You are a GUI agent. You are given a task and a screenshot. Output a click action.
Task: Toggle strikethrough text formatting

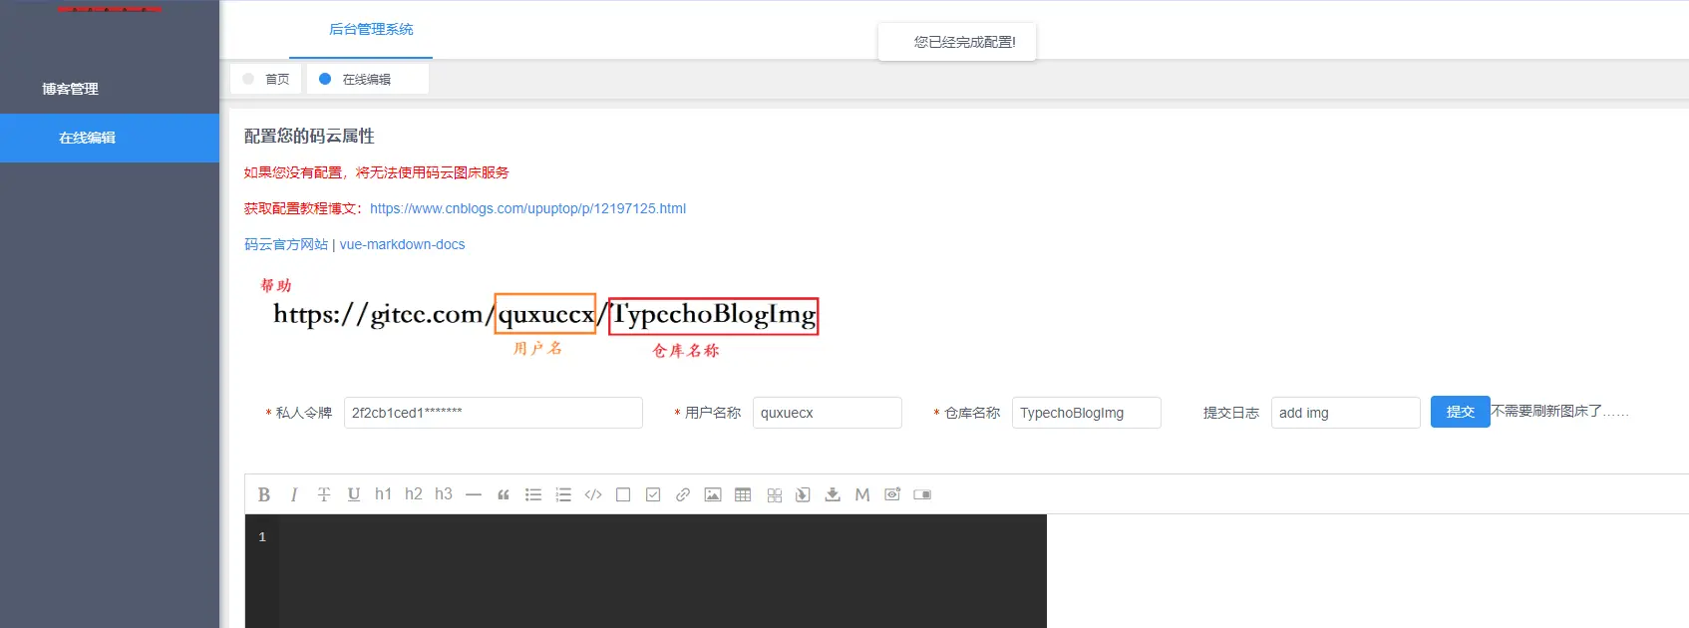pyautogui.click(x=324, y=494)
